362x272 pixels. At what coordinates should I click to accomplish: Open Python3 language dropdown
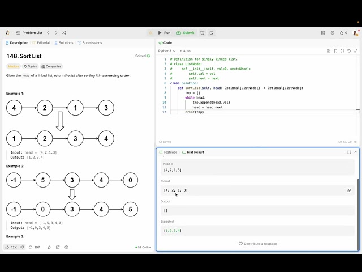coord(167,51)
